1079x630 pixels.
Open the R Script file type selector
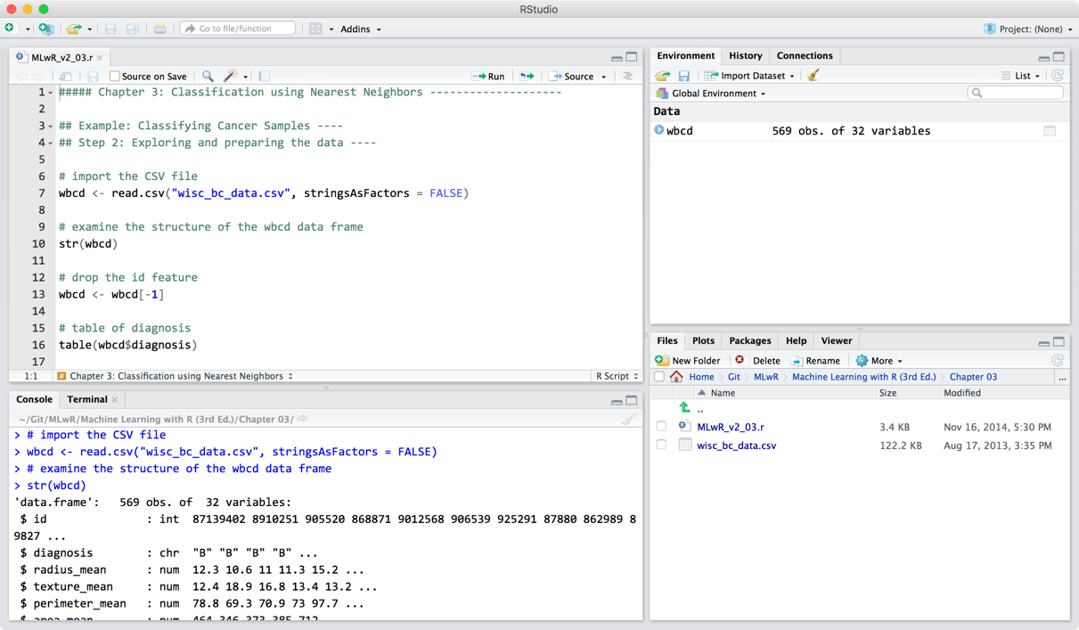tap(617, 376)
